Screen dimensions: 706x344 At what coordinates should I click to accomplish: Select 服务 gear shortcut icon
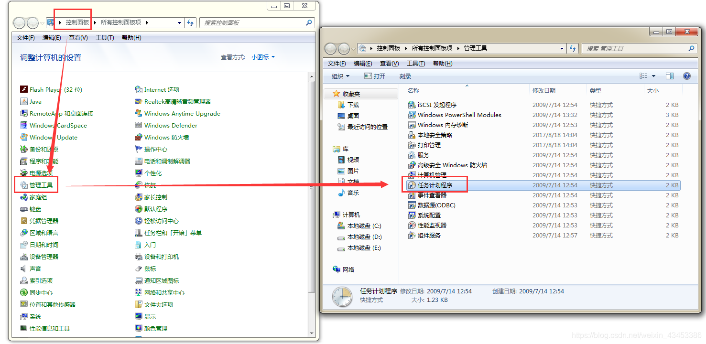click(412, 155)
